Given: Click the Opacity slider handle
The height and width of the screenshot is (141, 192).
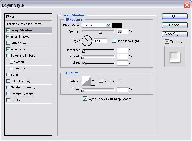Looking at the screenshot, I should click(x=100, y=32).
